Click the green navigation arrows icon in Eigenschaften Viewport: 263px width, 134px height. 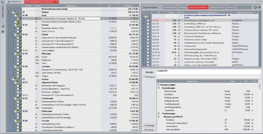[255, 7]
